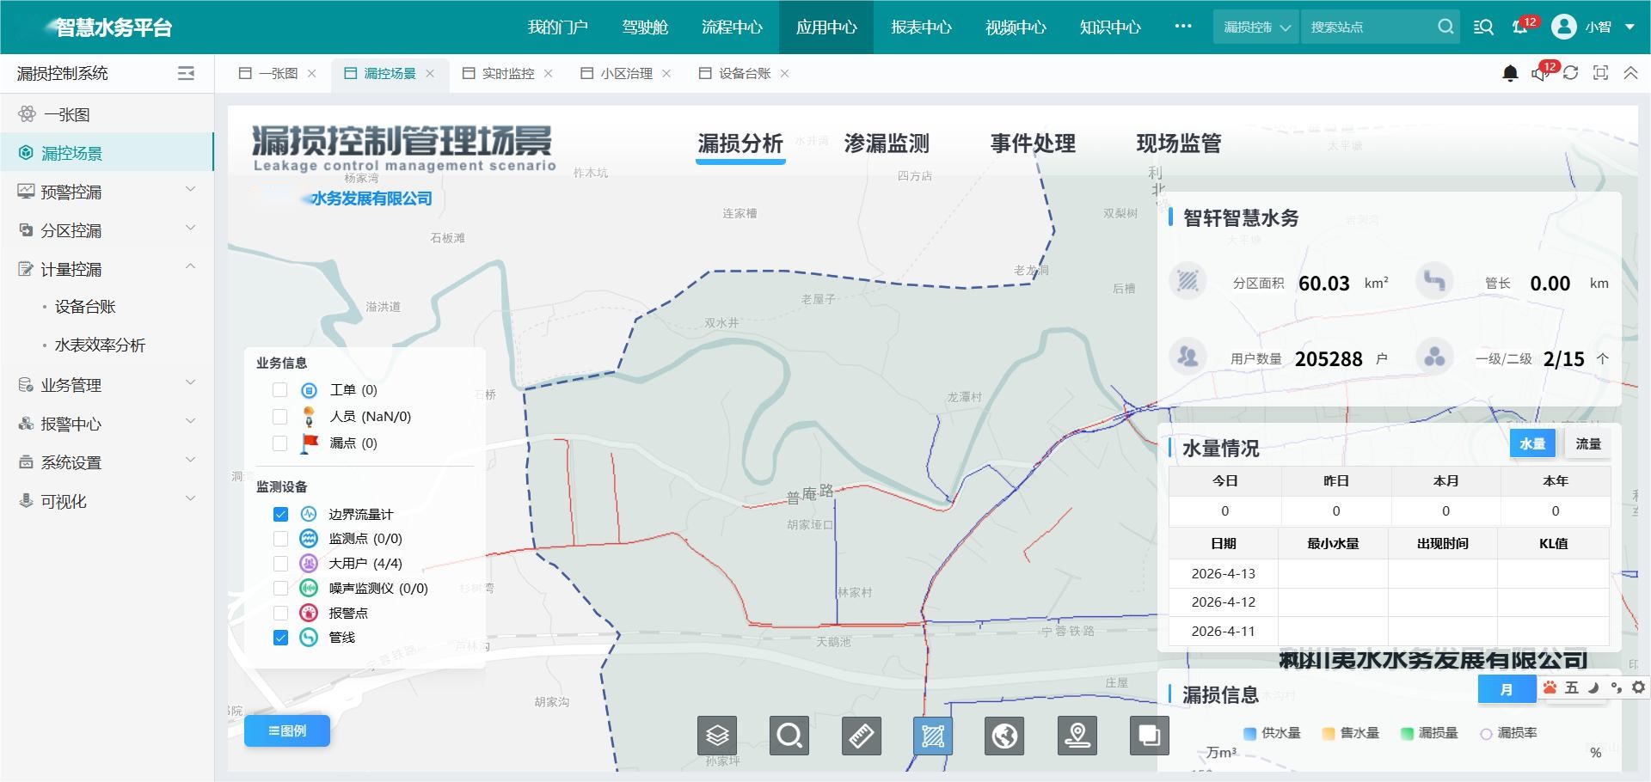This screenshot has width=1651, height=782.
Task: Expand the 可视化 sidebar menu
Action: coord(107,501)
